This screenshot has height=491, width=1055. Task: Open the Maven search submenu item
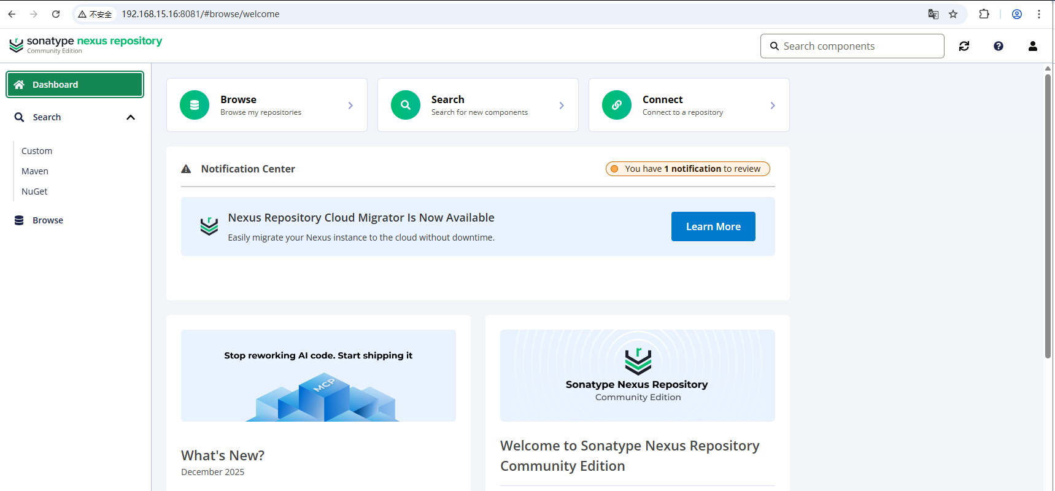coord(35,171)
